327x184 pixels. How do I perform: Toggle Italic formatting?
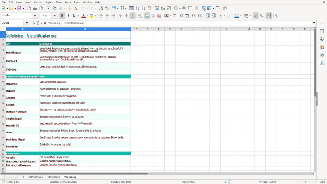pos(68,16)
